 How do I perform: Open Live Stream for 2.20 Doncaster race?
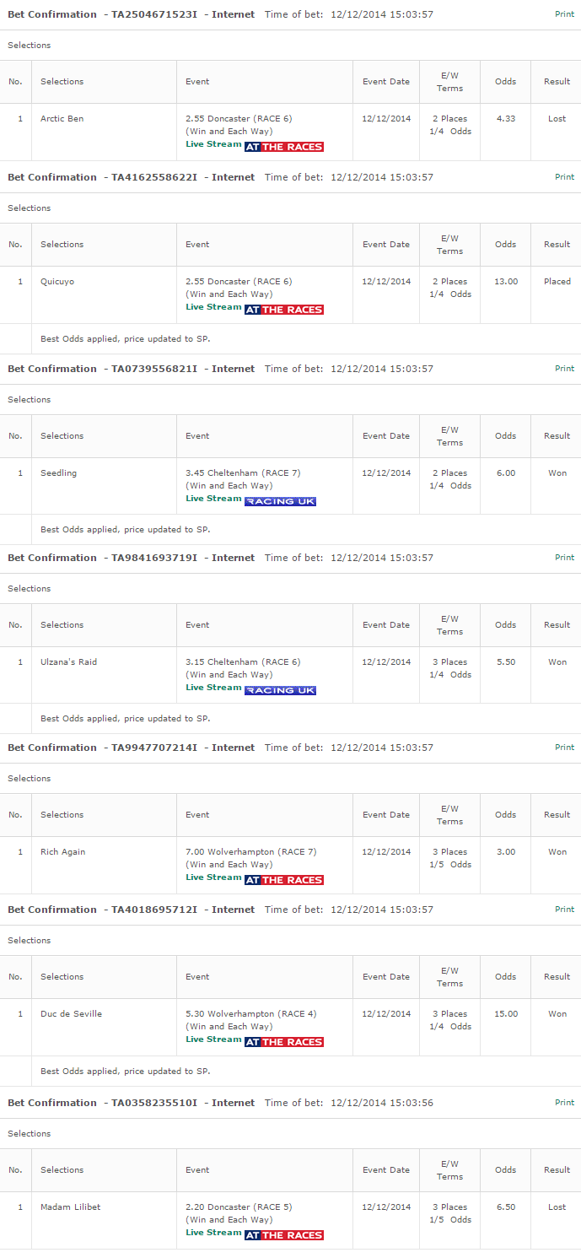pyautogui.click(x=213, y=1233)
